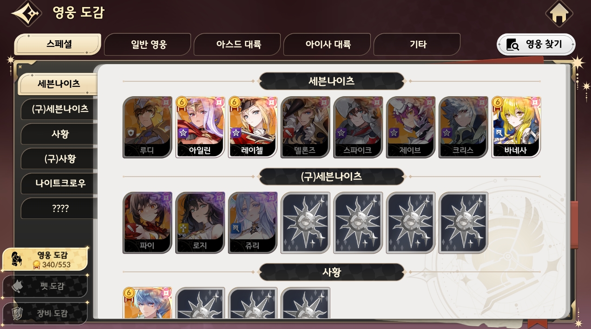
Task: Select 나이트크로우 in the sidebar
Action: point(60,183)
